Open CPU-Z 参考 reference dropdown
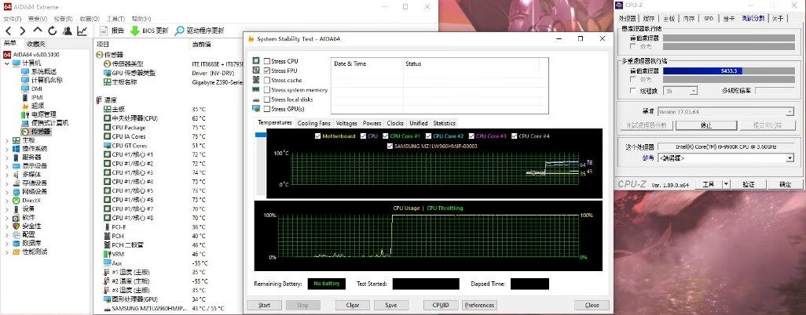This screenshot has width=806, height=315. [726, 158]
